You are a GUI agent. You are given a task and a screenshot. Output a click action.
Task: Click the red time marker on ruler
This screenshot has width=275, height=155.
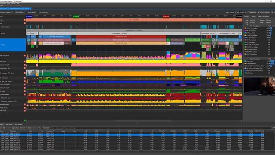[166, 16]
